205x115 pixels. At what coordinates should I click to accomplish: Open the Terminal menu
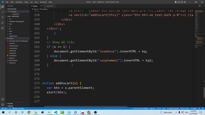(x=43, y=2)
